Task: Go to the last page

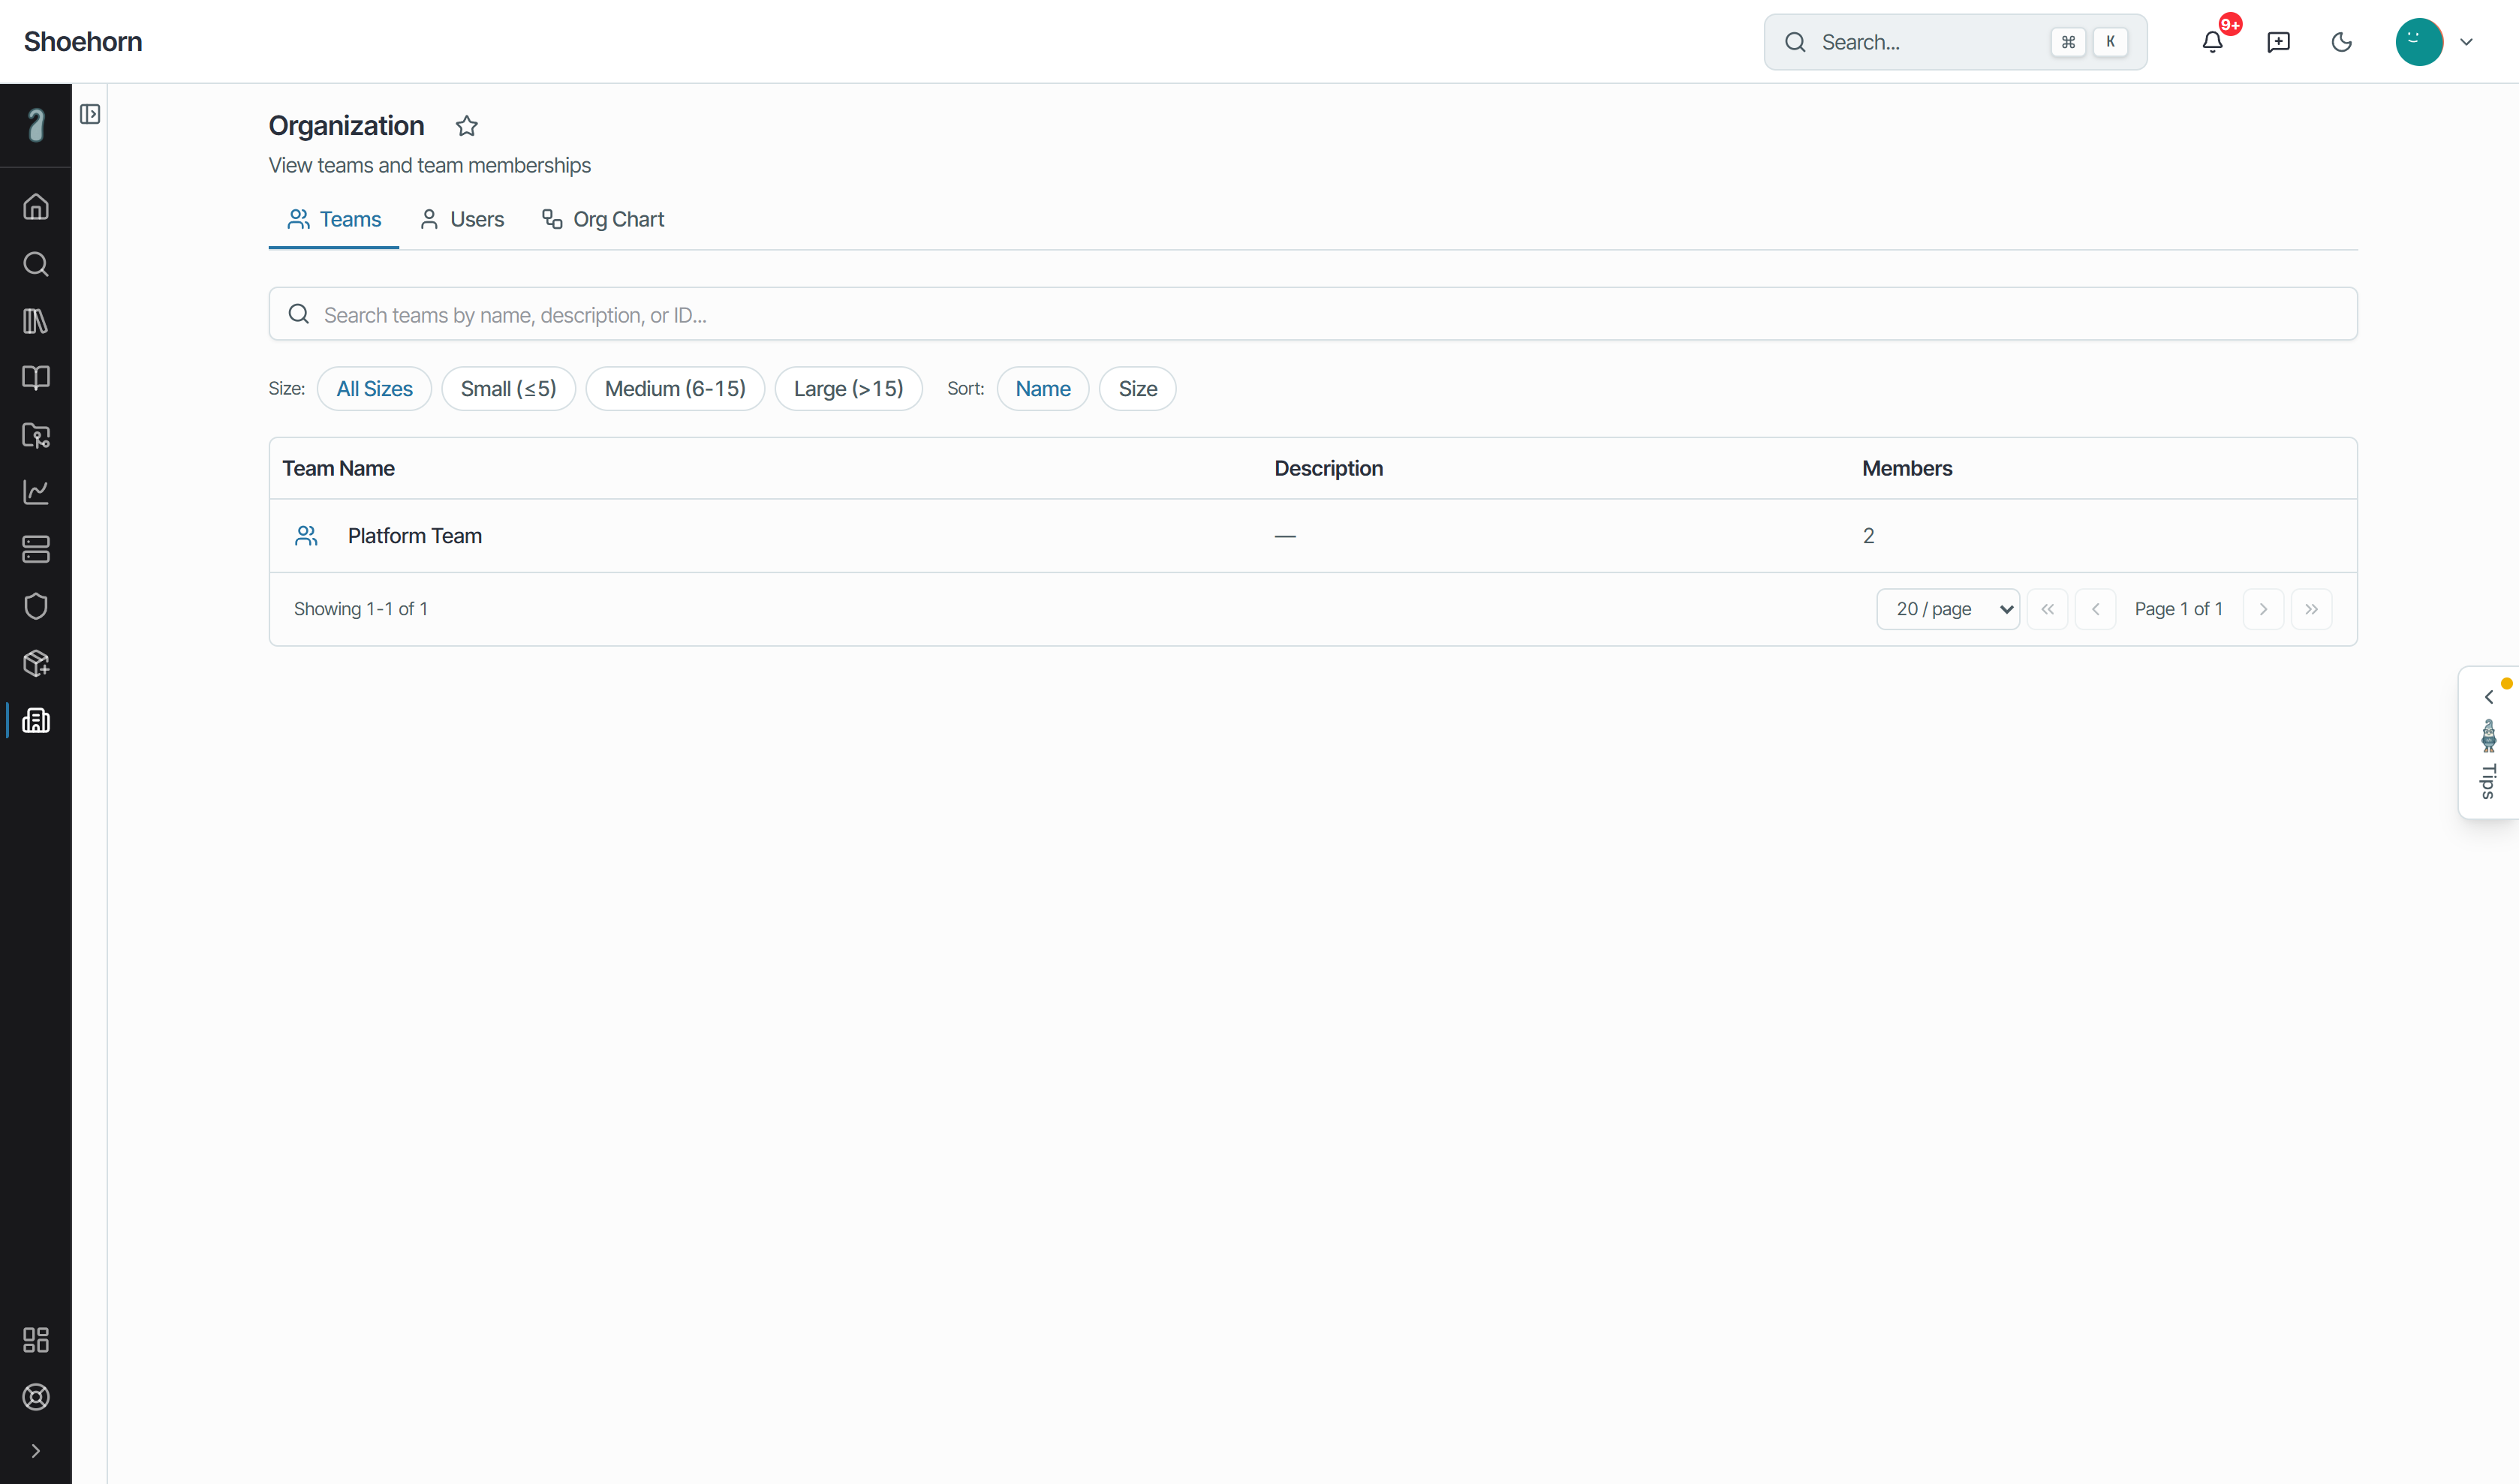Action: pos(2311,609)
